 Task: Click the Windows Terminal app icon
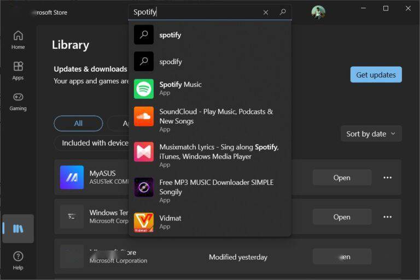tap(72, 217)
